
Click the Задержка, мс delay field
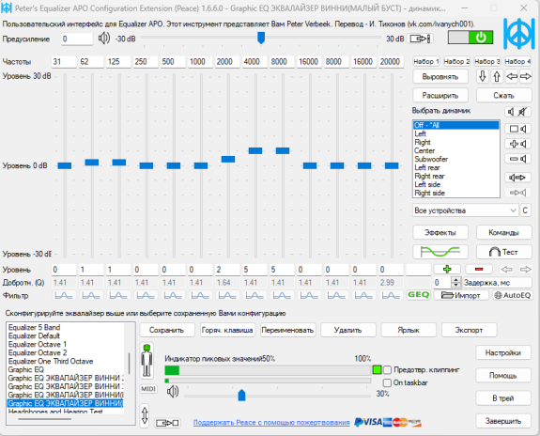coord(498,283)
